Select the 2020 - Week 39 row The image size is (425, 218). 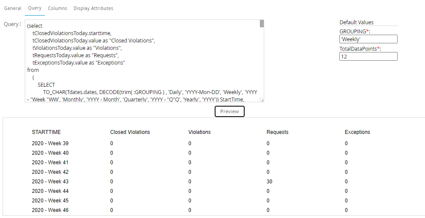(50, 143)
